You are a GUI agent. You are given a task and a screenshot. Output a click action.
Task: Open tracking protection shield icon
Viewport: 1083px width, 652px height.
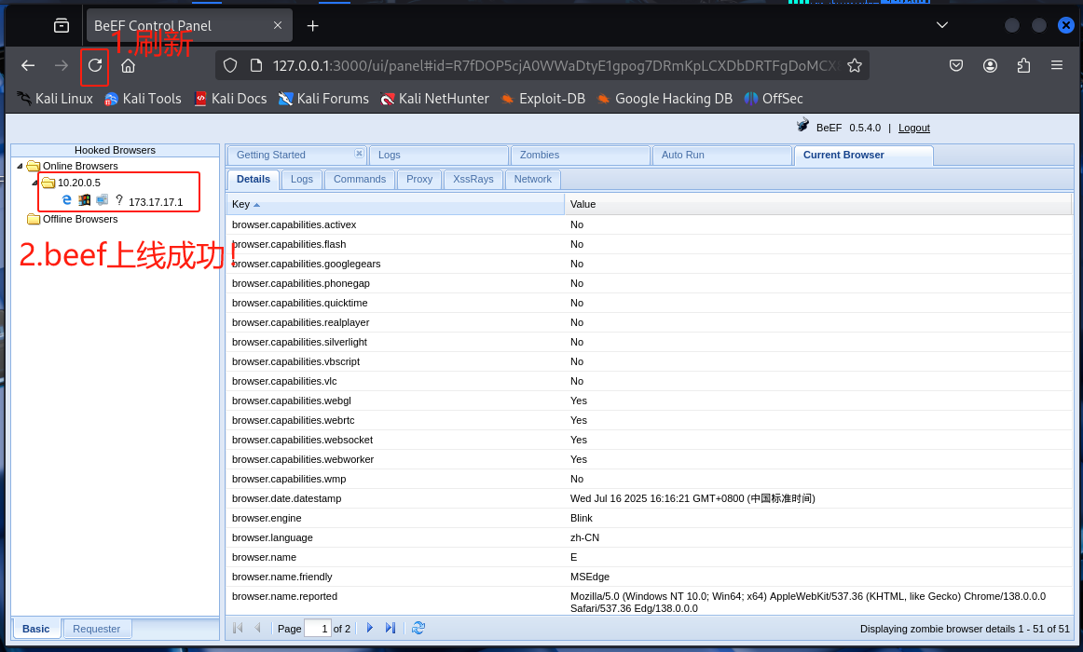230,65
